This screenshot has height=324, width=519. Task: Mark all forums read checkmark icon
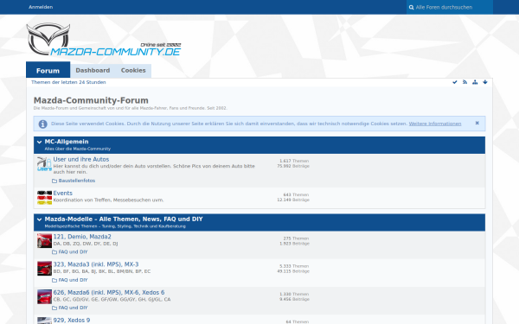[x=455, y=82]
